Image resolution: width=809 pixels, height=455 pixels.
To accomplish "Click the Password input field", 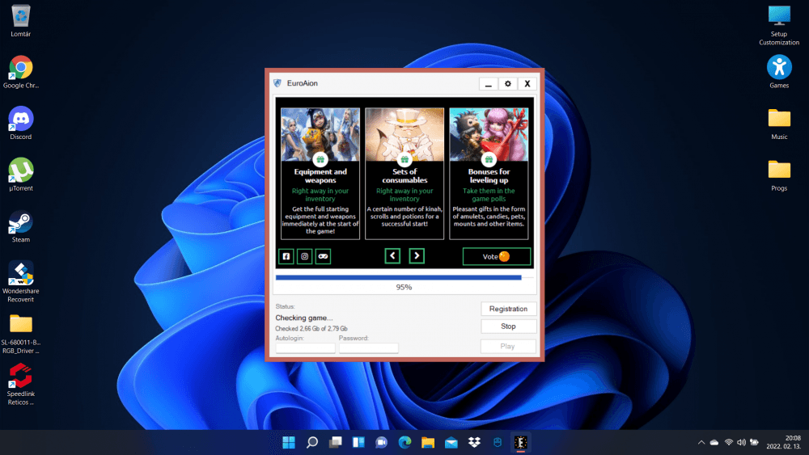I will (368, 348).
